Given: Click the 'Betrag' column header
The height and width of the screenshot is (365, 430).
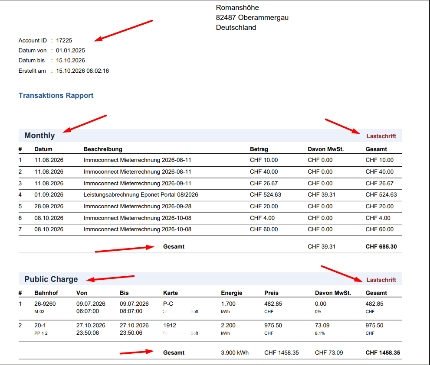Looking at the screenshot, I should click(259, 149).
